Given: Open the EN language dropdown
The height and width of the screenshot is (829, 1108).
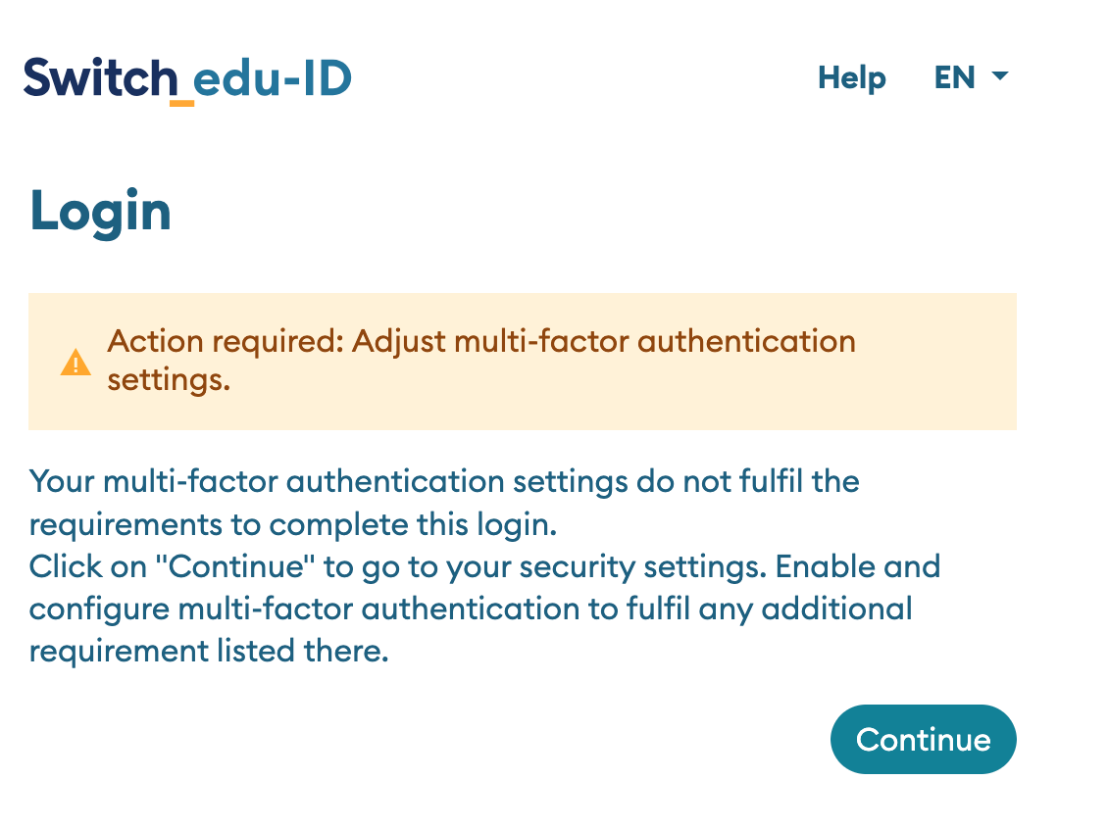Looking at the screenshot, I should (x=971, y=77).
